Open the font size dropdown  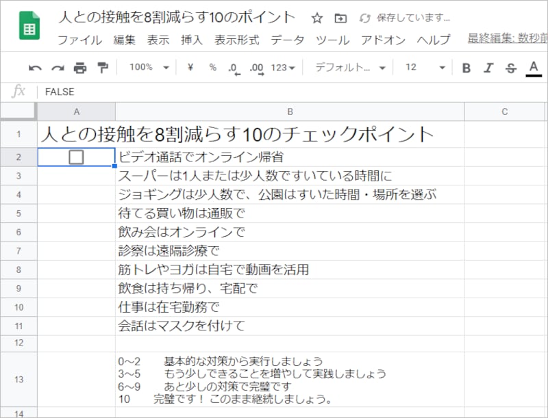point(425,68)
